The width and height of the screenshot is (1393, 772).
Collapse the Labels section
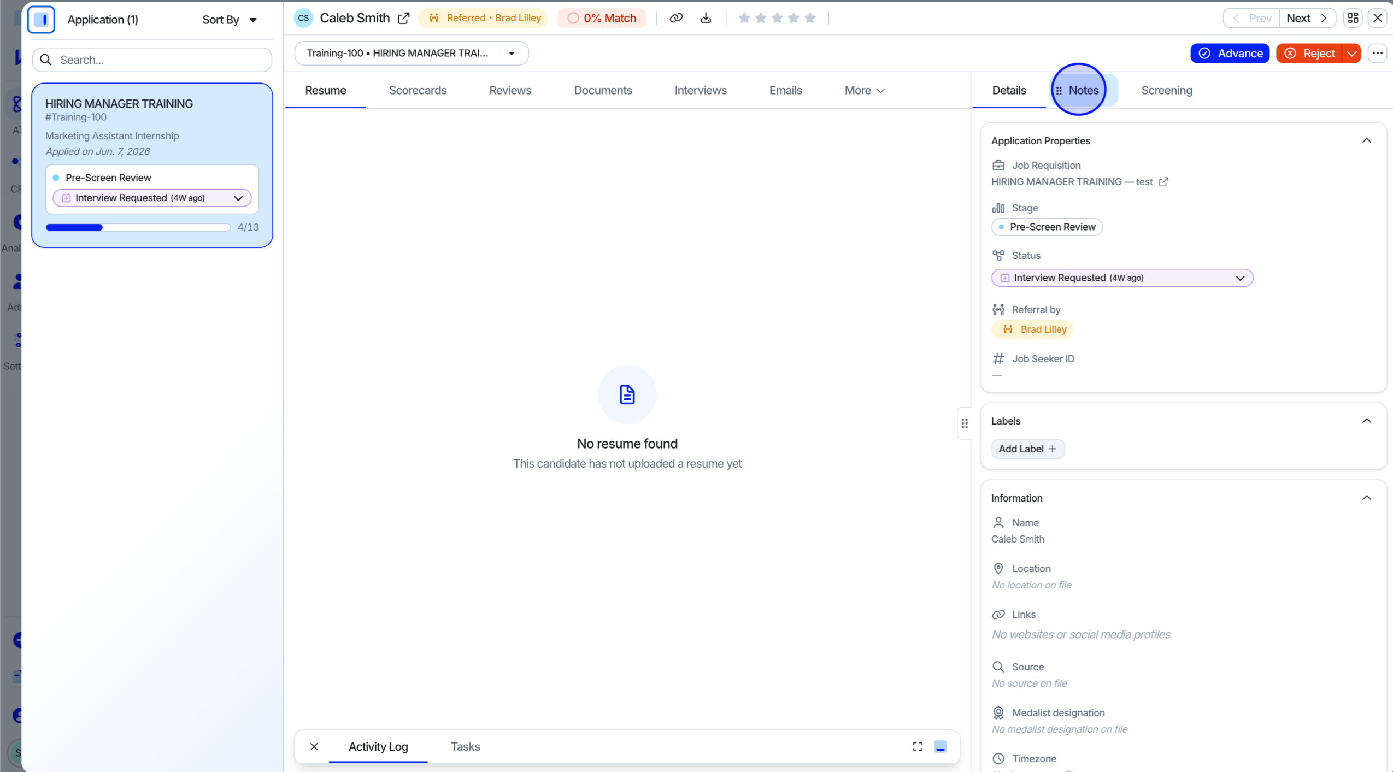1366,421
